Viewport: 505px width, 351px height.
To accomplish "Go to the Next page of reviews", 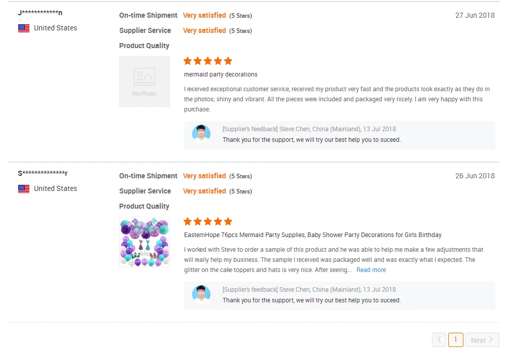I will [x=482, y=340].
